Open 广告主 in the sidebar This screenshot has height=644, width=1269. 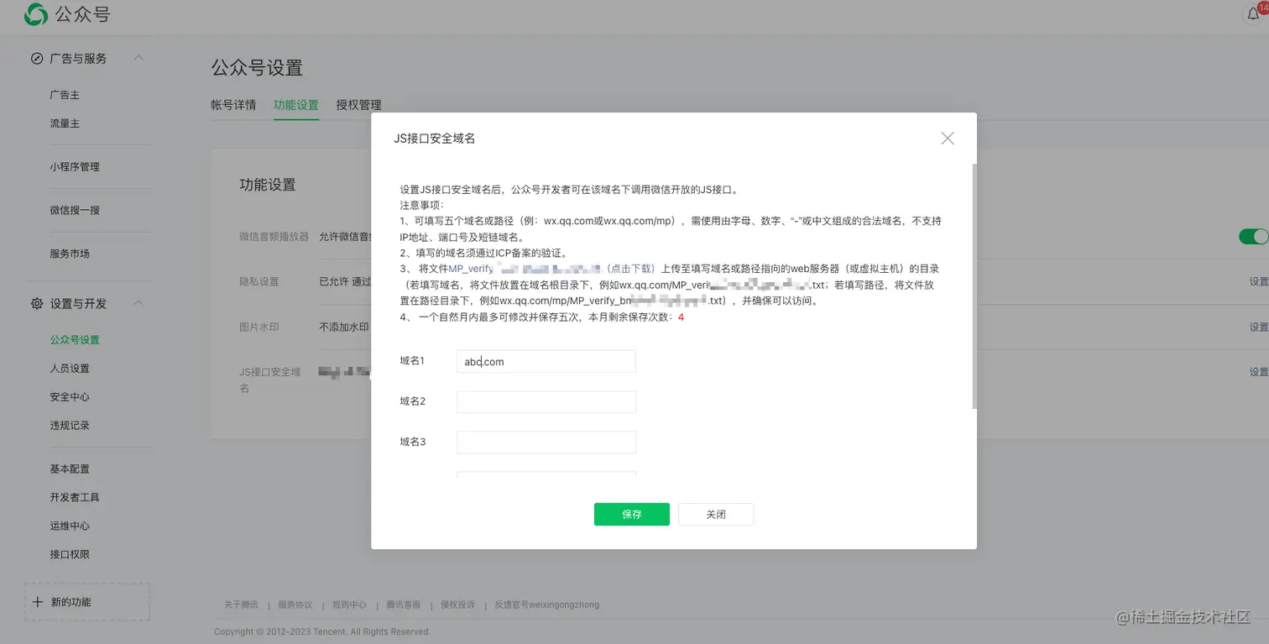coord(65,95)
